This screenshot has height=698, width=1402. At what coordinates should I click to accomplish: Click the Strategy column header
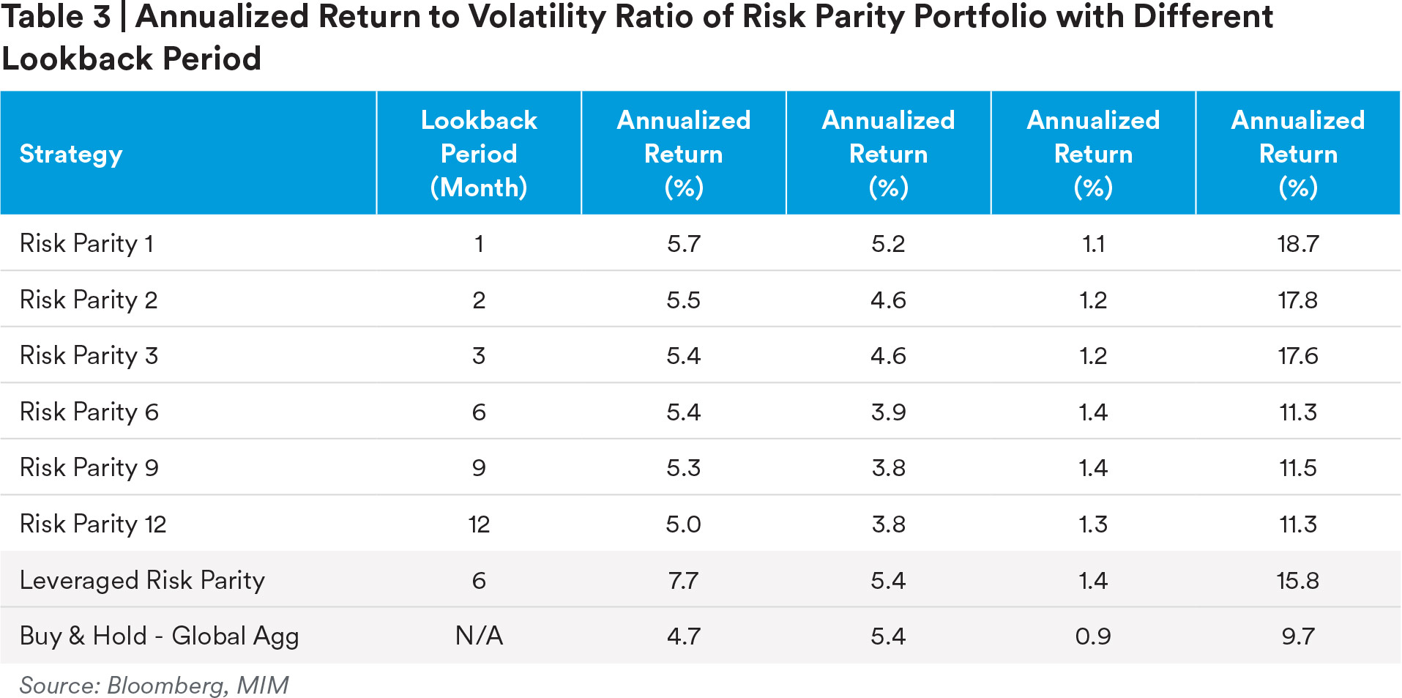tap(71, 154)
